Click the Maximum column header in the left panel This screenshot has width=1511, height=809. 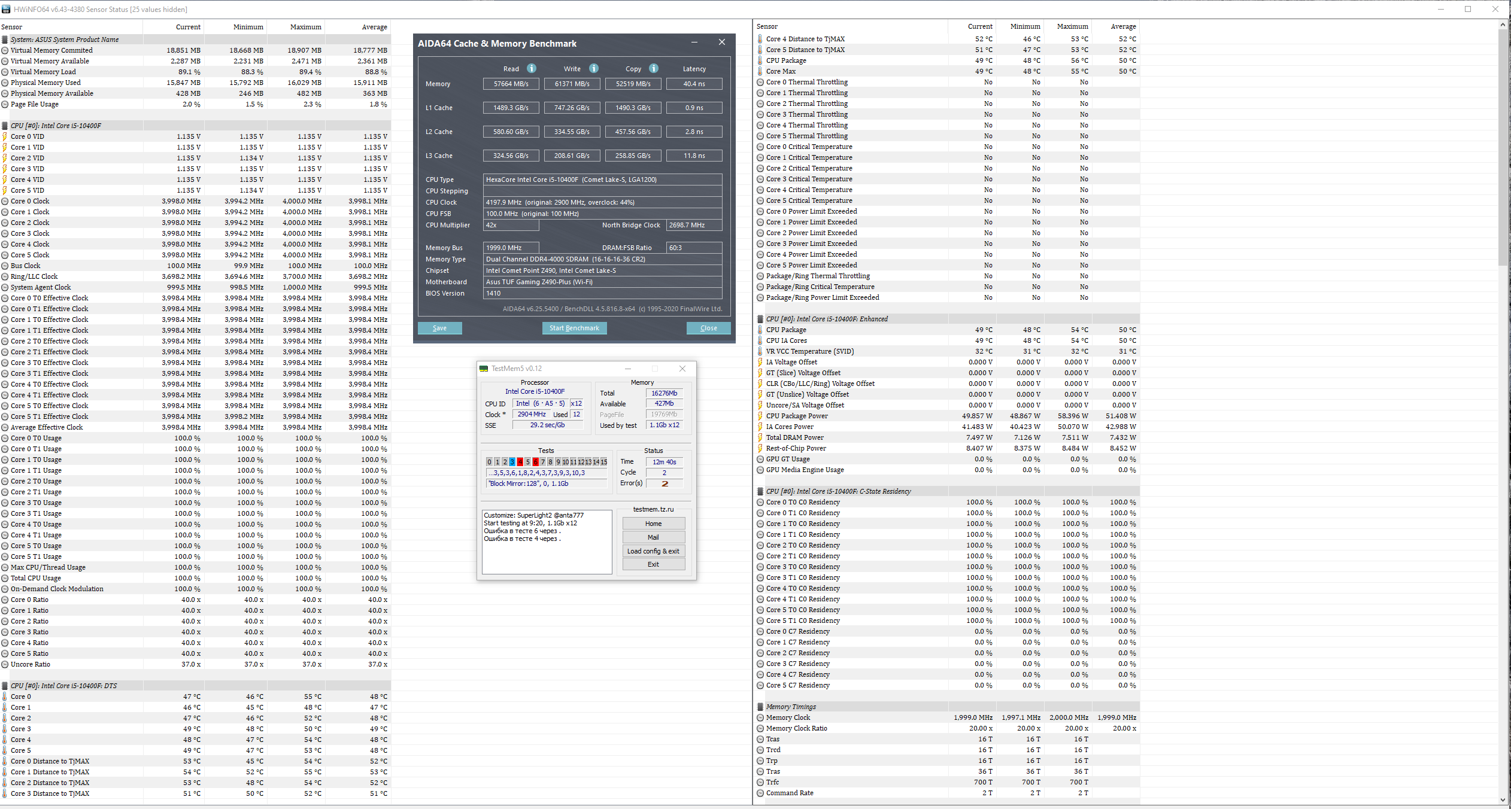pyautogui.click(x=305, y=27)
